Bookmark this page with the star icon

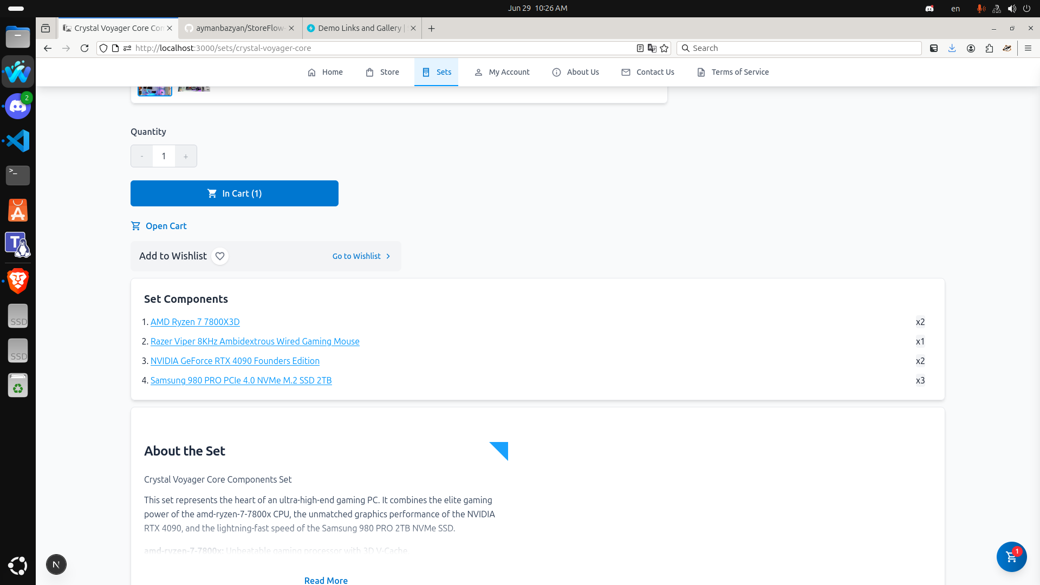click(665, 48)
